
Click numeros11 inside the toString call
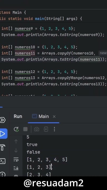tap(90, 59)
